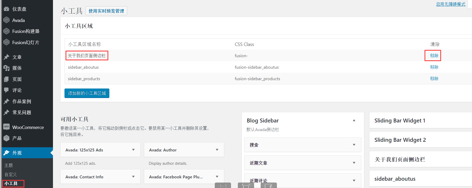Click the pin icon beside 文章
The width and height of the screenshot is (472, 188).
(x=7, y=57)
